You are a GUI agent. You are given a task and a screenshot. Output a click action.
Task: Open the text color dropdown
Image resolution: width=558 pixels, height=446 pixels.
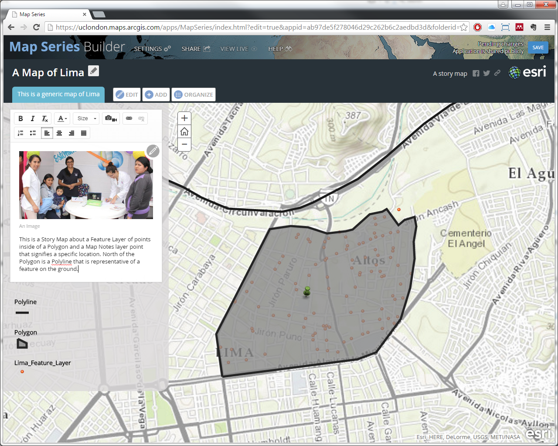(x=62, y=118)
